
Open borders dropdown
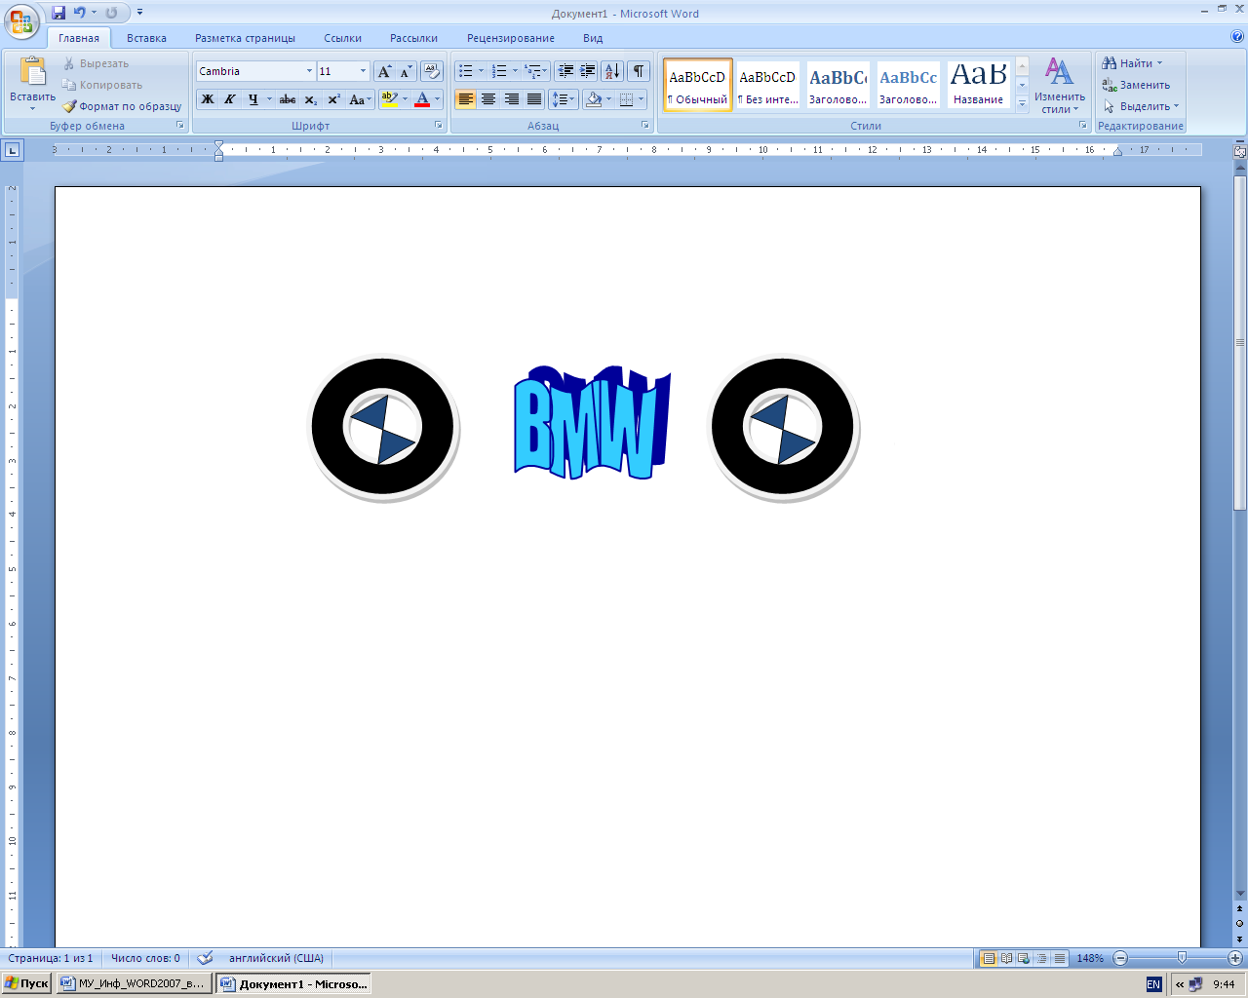coord(641,99)
